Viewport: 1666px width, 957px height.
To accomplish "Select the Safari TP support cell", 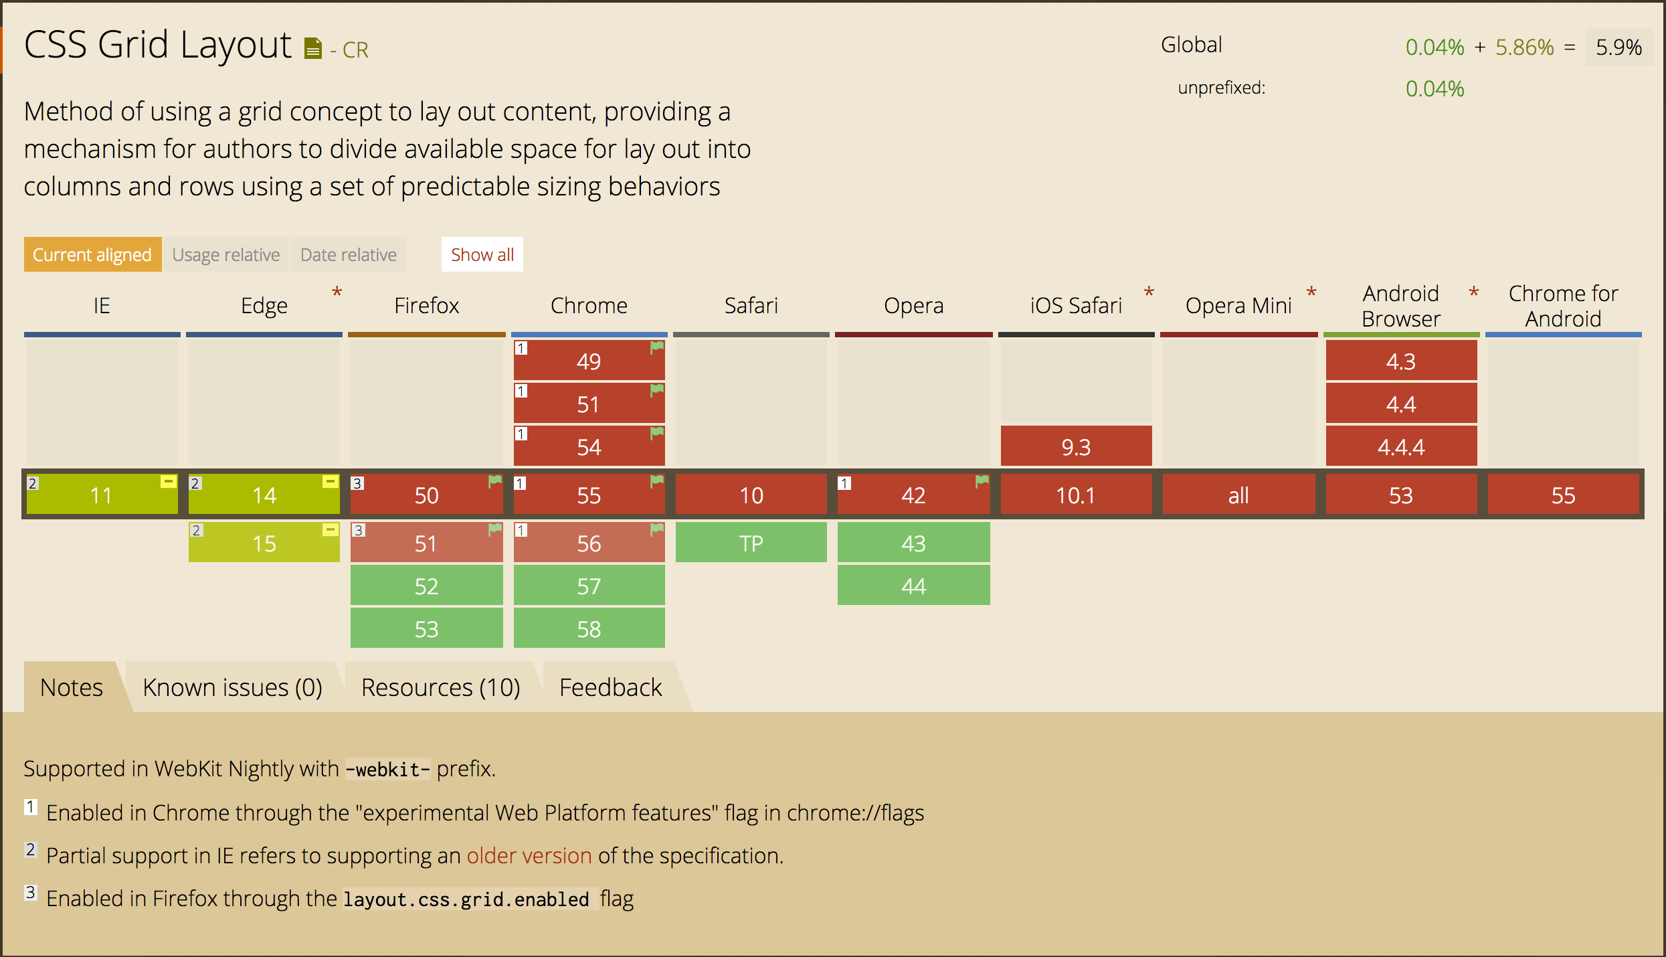I will [751, 542].
